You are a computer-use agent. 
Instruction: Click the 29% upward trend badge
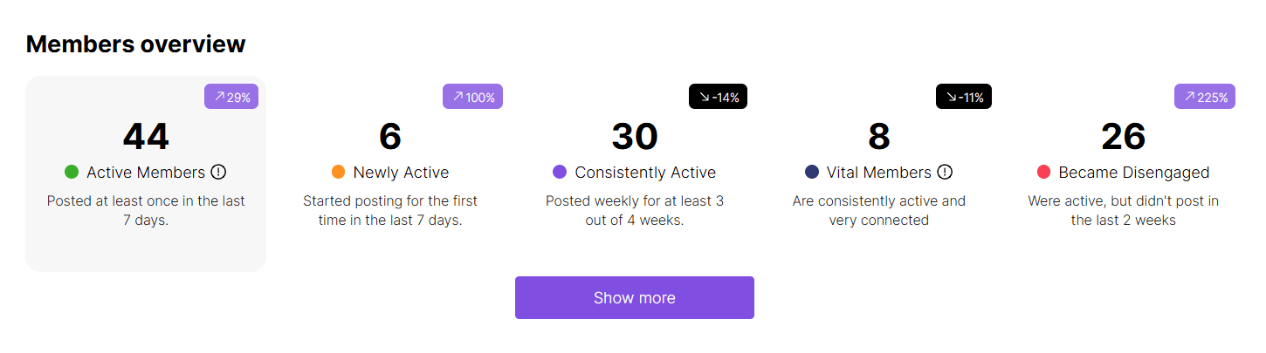point(231,97)
